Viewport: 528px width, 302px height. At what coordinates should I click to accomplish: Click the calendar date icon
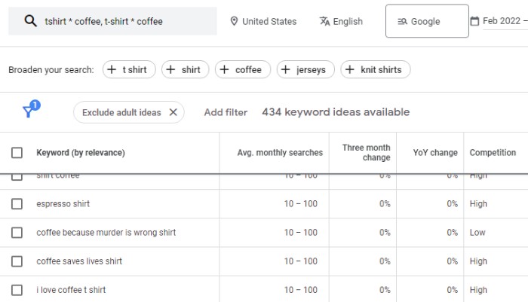[474, 21]
